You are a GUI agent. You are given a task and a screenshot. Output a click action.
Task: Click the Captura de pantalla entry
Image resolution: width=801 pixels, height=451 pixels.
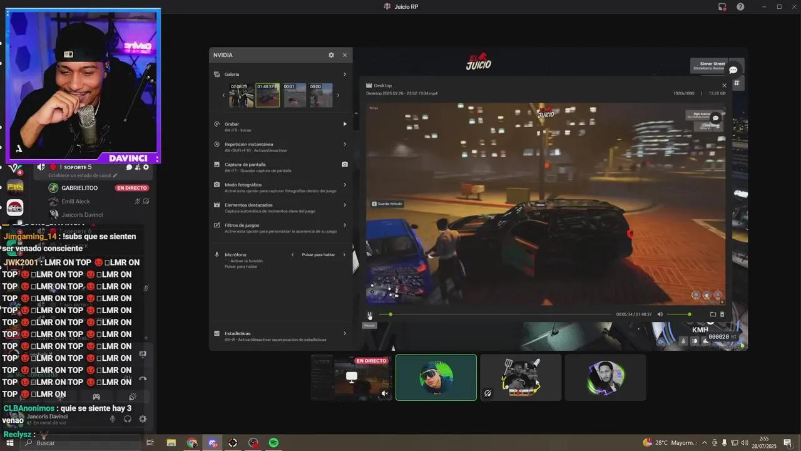(281, 167)
